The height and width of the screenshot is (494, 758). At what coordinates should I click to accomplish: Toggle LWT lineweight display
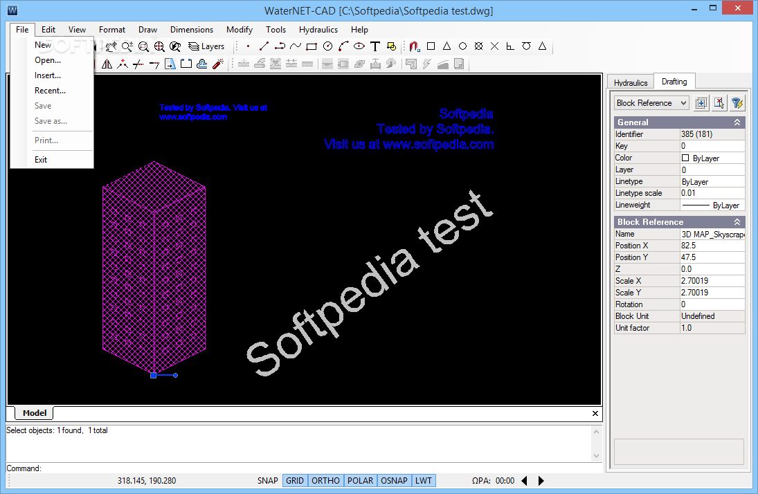coord(424,480)
